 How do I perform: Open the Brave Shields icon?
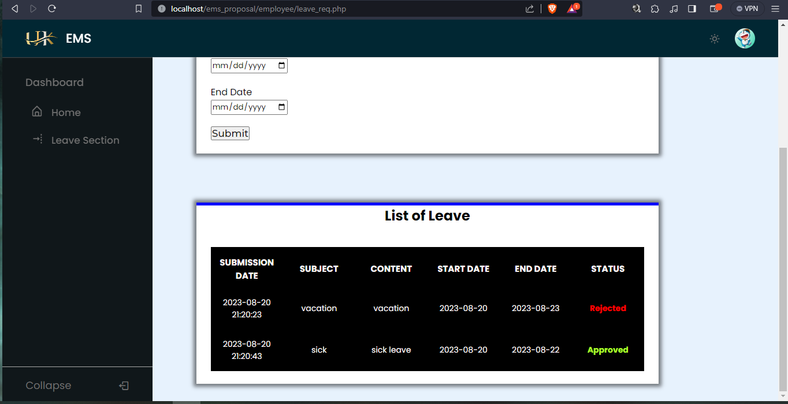pos(552,9)
